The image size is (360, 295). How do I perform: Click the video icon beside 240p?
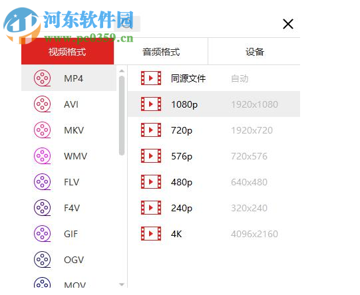pos(151,208)
